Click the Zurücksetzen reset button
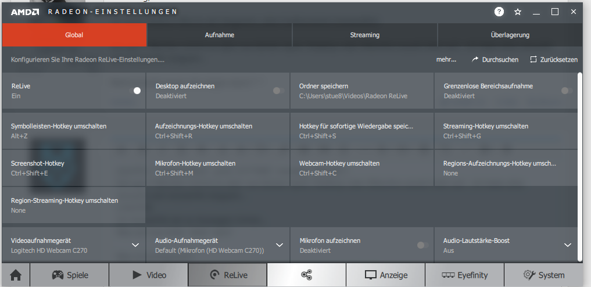The width and height of the screenshot is (591, 287). (554, 59)
